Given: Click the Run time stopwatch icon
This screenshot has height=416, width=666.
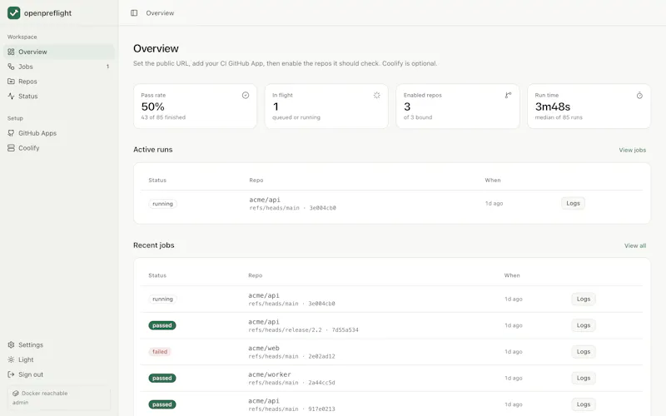Looking at the screenshot, I should (639, 96).
